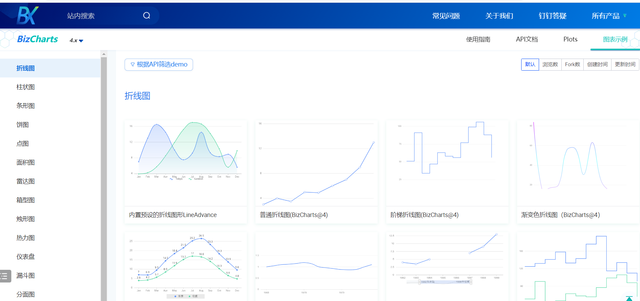Click the sidebar vertical scrollbar
This screenshot has height=301, width=640.
104,178
